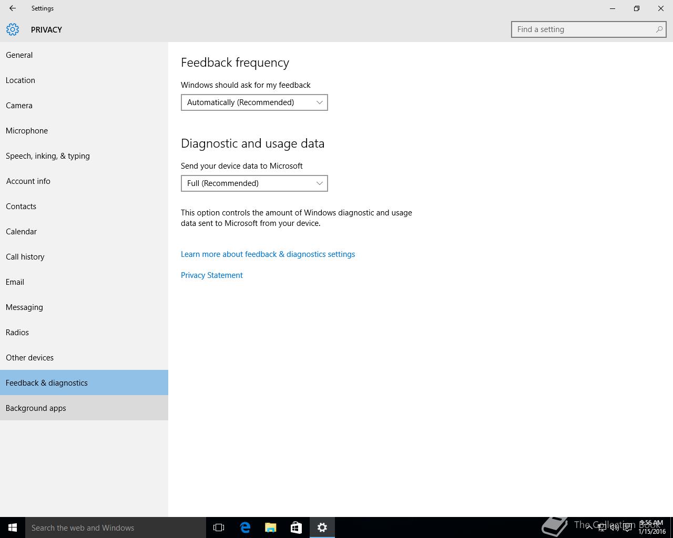This screenshot has height=538, width=673.
Task: Open the Call history section
Action: point(84,256)
